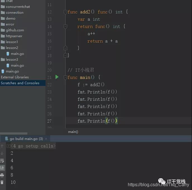Click line number 21 in gutter
The height and width of the screenshot is (190, 192).
pos(49,78)
